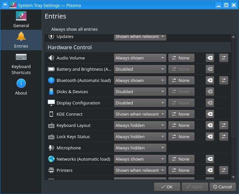Screen dimensions: 239x194
Task: Set Bluetooth shortcut None button
Action: click(181, 80)
